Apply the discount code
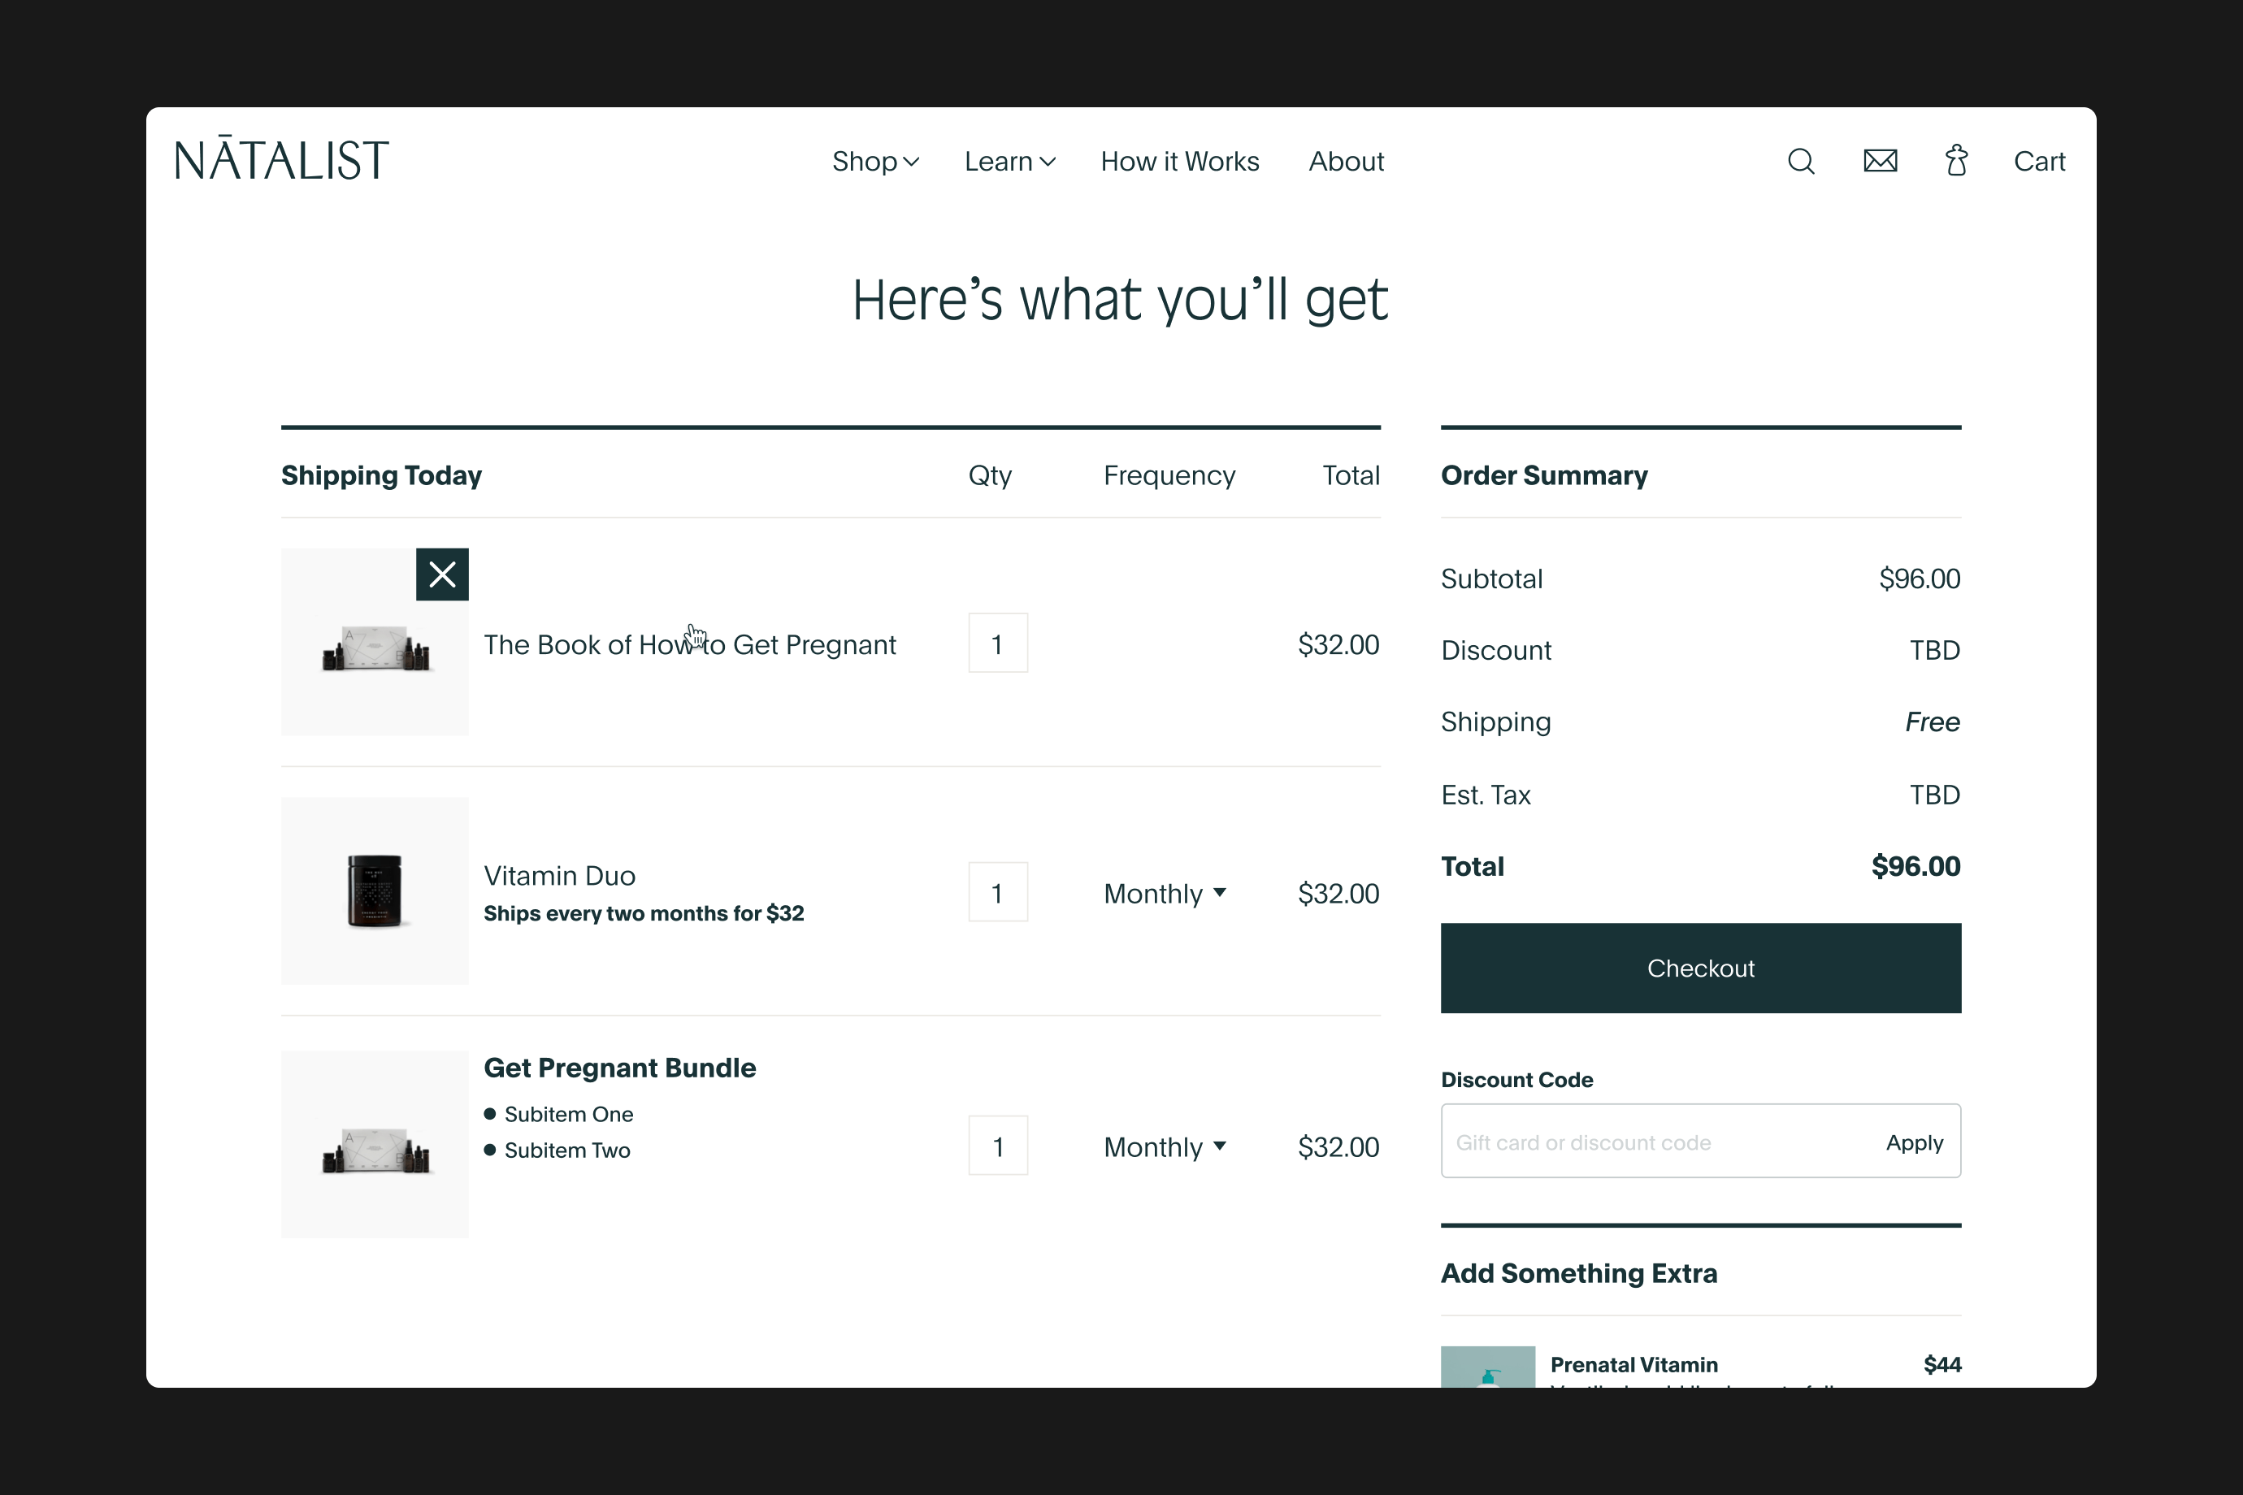Image resolution: width=2243 pixels, height=1495 pixels. point(1913,1142)
